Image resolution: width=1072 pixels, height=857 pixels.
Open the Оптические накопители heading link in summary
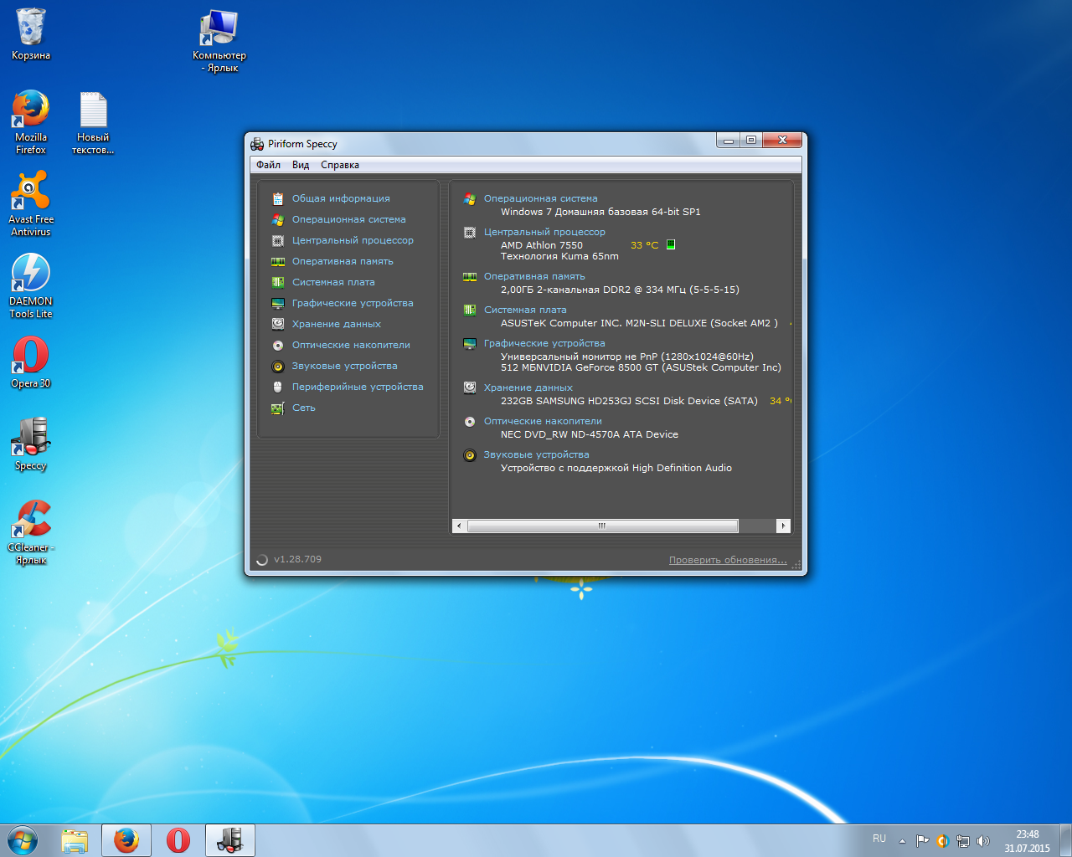point(543,421)
